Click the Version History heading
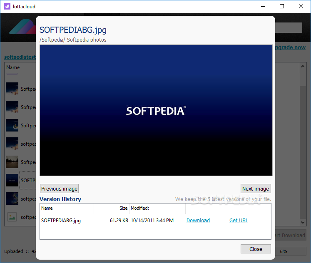Image resolution: width=311 pixels, height=263 pixels. click(60, 199)
